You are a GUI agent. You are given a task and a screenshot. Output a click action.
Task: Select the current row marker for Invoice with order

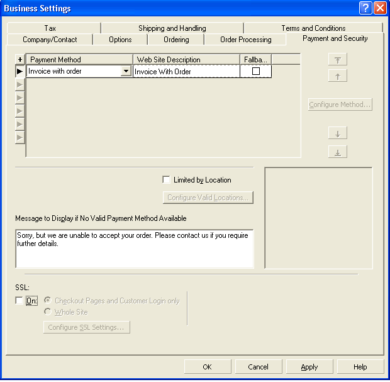coord(19,72)
